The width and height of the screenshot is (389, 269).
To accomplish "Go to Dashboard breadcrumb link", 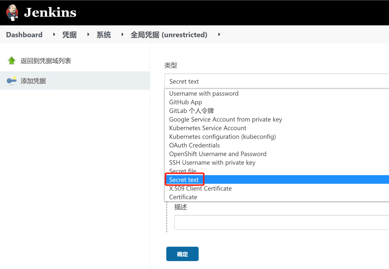I will coord(24,35).
